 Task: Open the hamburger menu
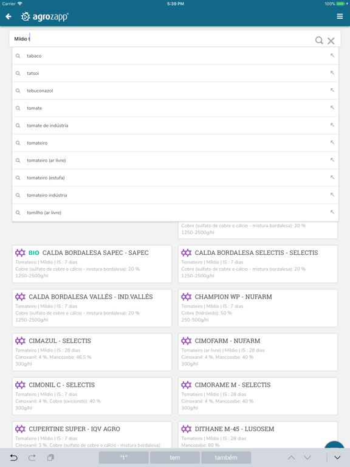click(x=340, y=16)
